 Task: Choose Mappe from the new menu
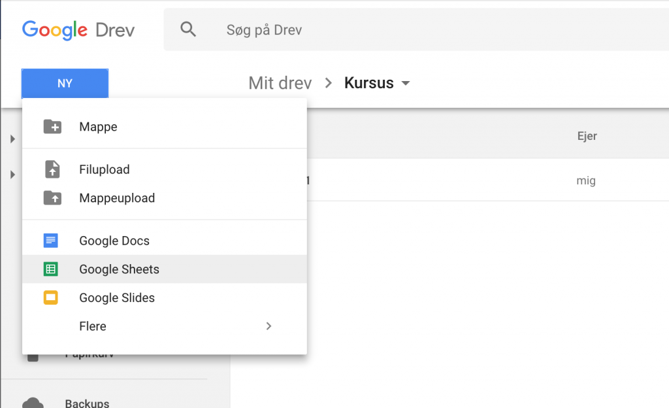(x=164, y=127)
